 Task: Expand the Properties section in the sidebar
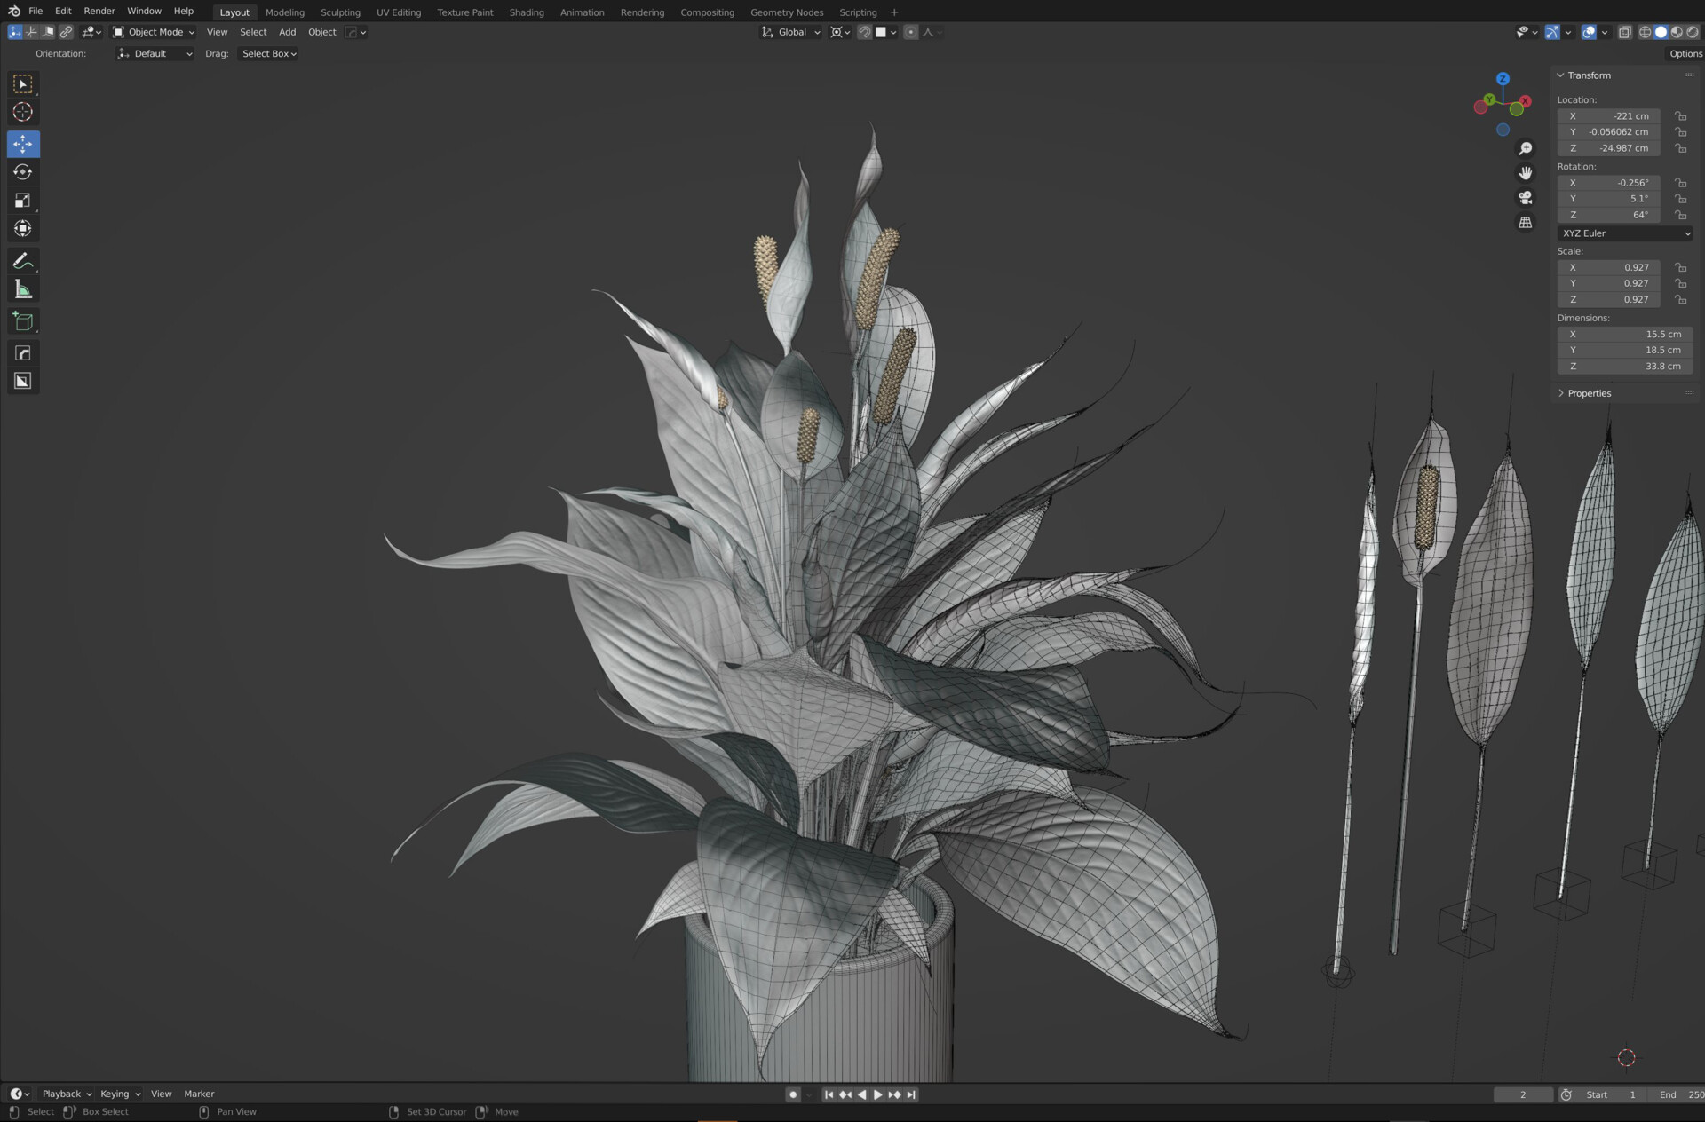[1586, 392]
